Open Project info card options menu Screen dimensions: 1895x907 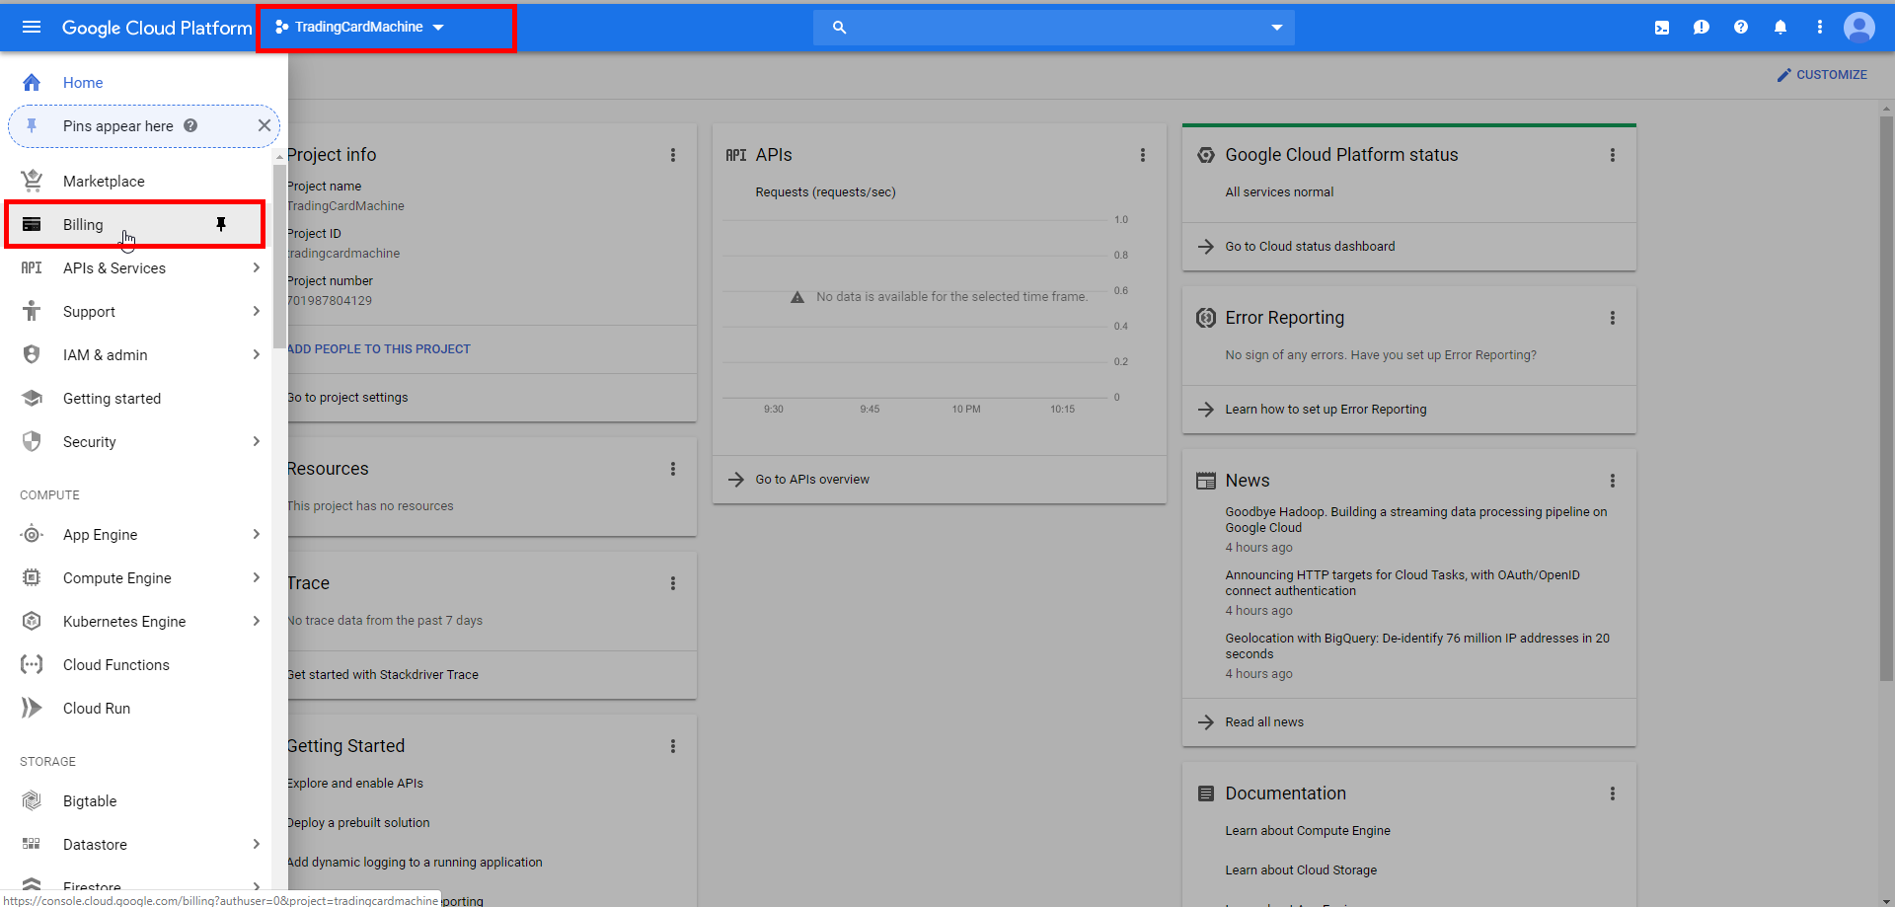pos(673,155)
